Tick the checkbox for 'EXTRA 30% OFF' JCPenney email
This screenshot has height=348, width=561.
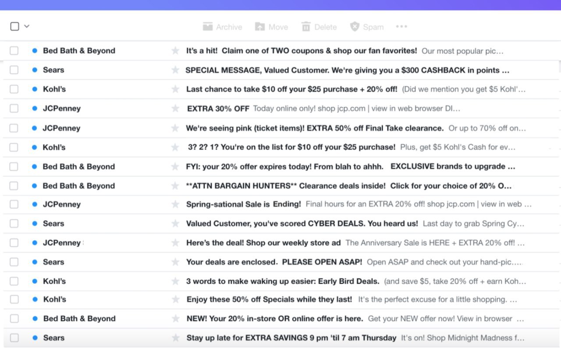(14, 108)
